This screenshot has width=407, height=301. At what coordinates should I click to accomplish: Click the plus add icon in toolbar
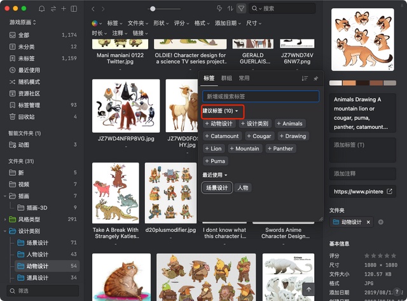tap(64, 8)
